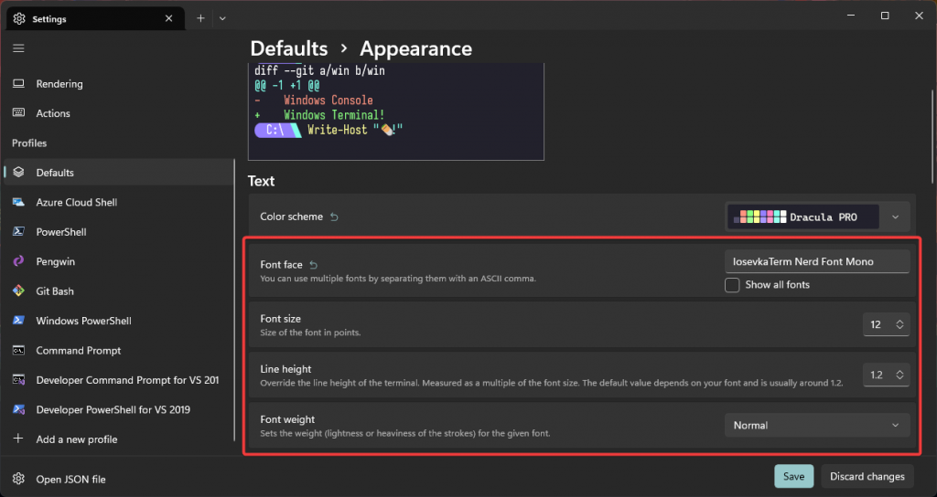This screenshot has width=937, height=497.
Task: Click the Font face input field
Action: click(817, 261)
